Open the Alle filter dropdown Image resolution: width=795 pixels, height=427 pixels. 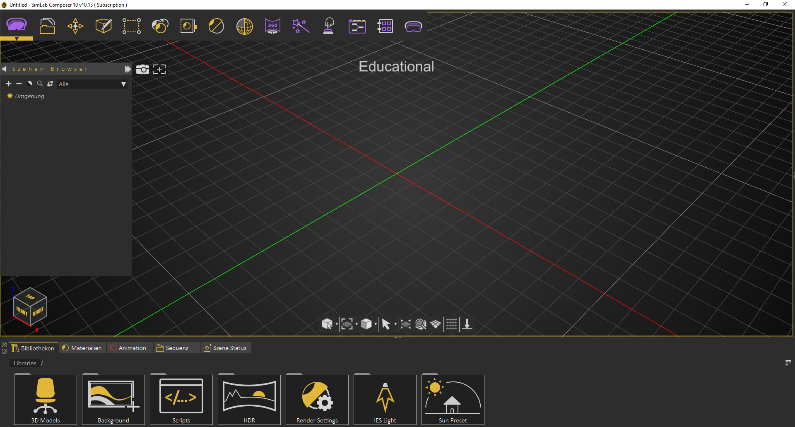[92, 84]
